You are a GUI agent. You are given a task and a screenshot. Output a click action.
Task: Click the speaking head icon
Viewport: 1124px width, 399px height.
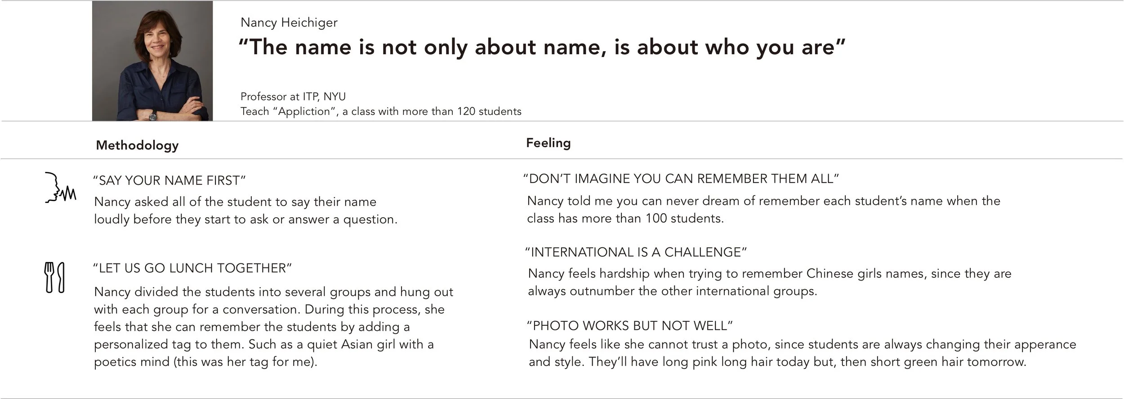coord(60,188)
